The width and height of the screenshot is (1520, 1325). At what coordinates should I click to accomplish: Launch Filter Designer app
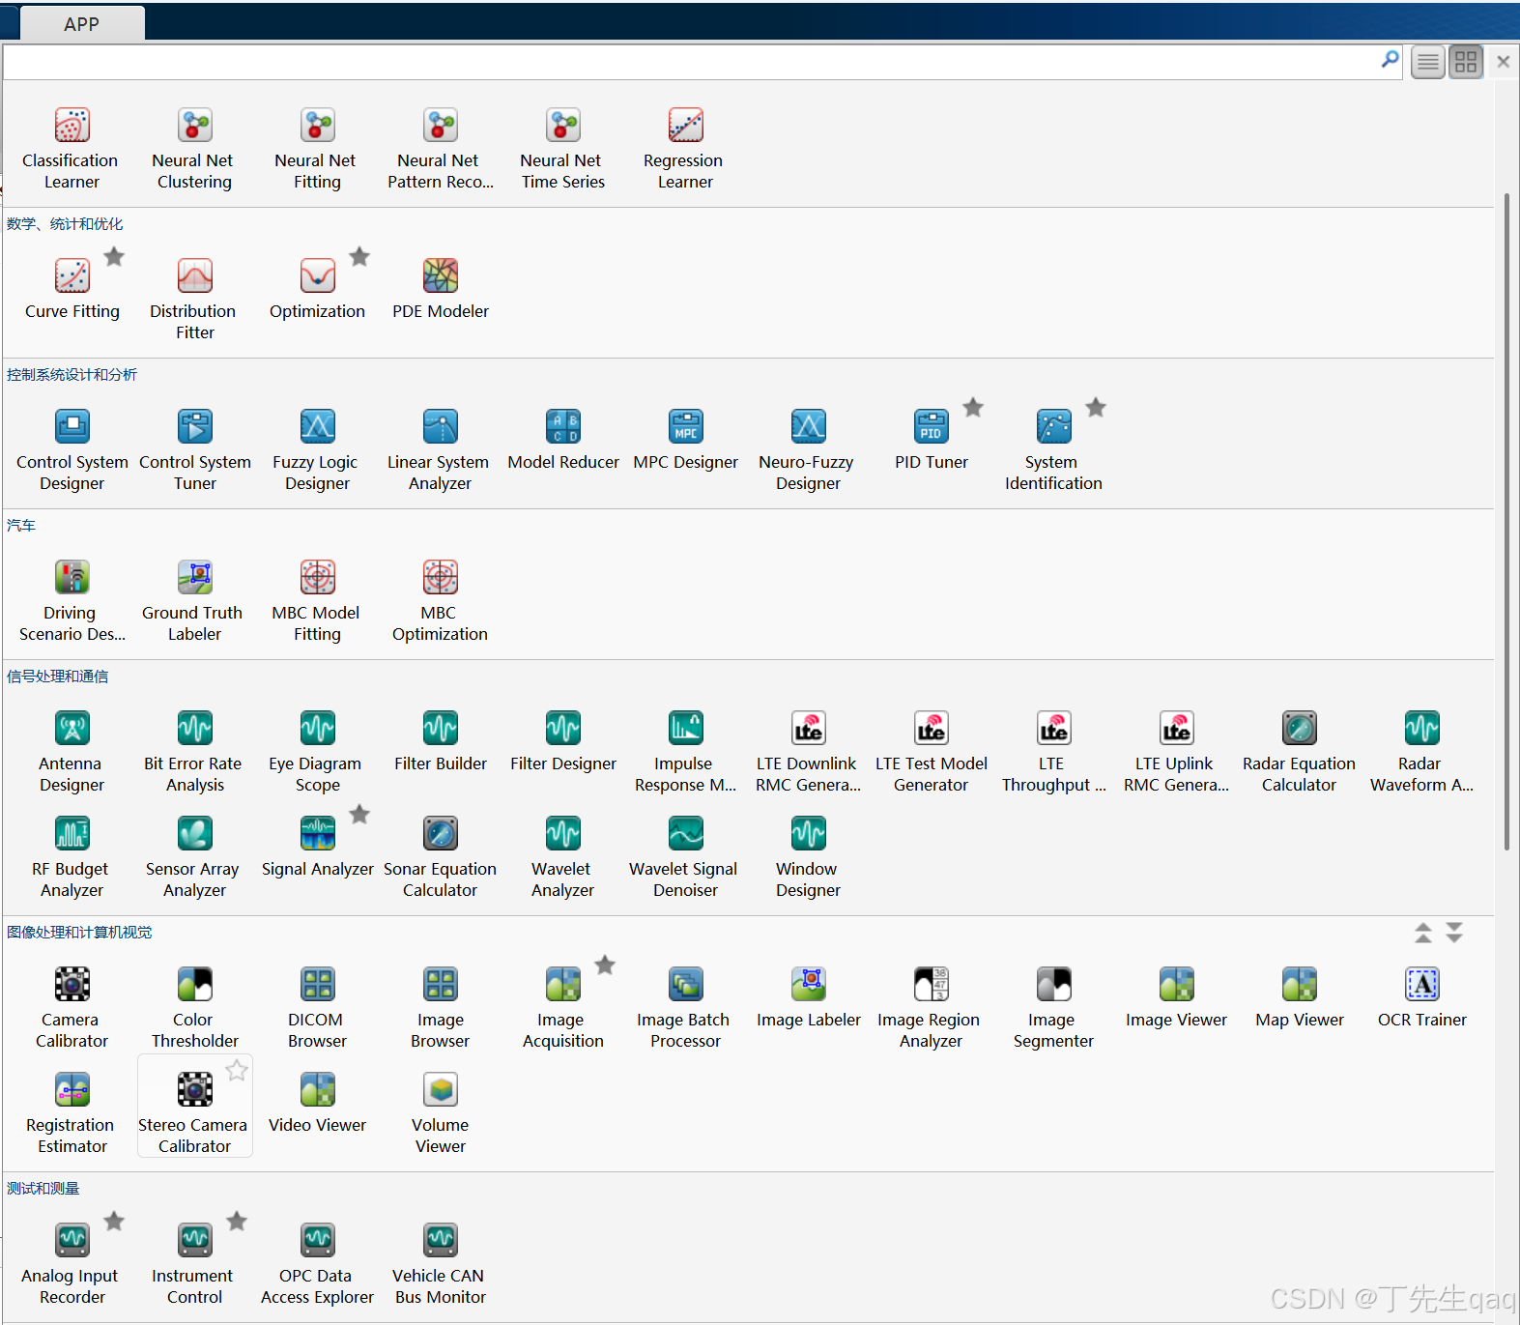click(562, 742)
